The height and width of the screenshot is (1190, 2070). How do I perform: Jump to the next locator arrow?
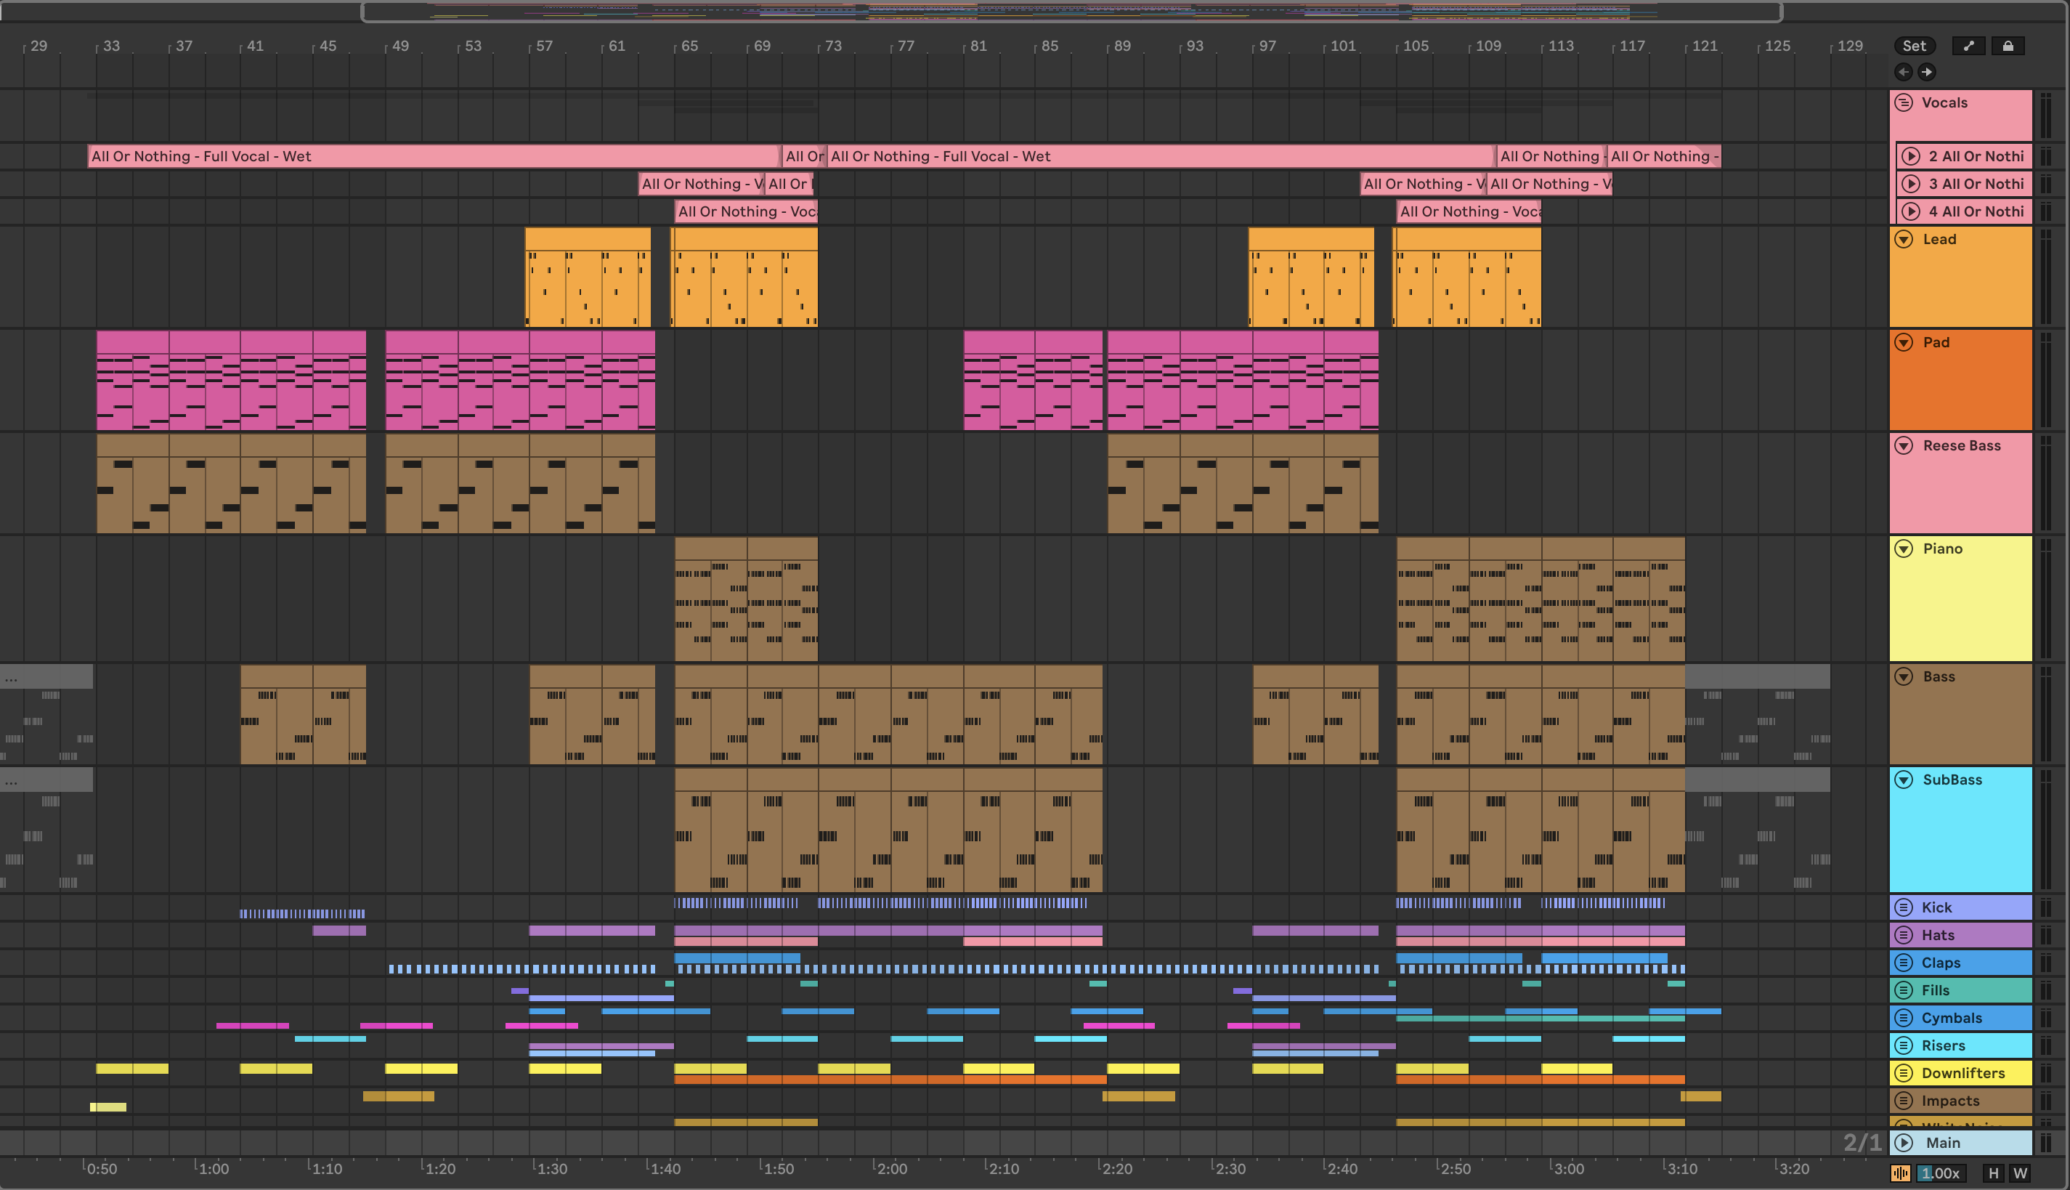pos(1927,72)
